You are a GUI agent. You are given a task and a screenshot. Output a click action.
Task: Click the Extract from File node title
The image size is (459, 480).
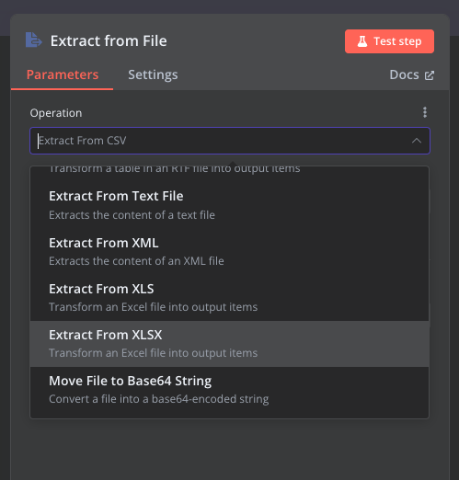click(109, 40)
